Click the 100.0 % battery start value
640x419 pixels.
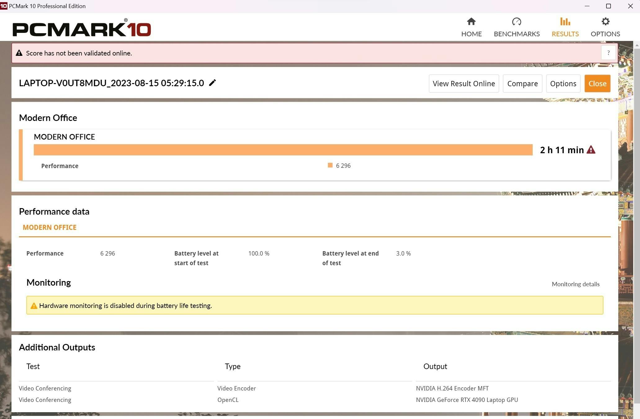pyautogui.click(x=259, y=253)
